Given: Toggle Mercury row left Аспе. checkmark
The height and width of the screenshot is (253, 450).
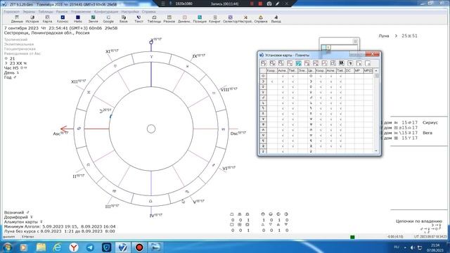Looking at the screenshot, I should tap(283, 87).
